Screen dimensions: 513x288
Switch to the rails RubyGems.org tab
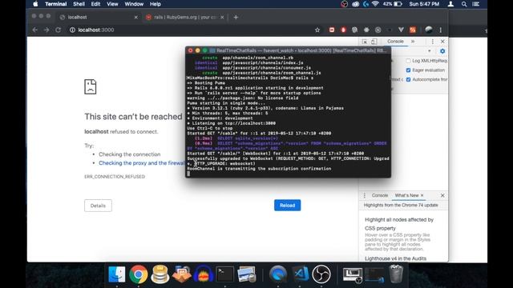point(185,17)
